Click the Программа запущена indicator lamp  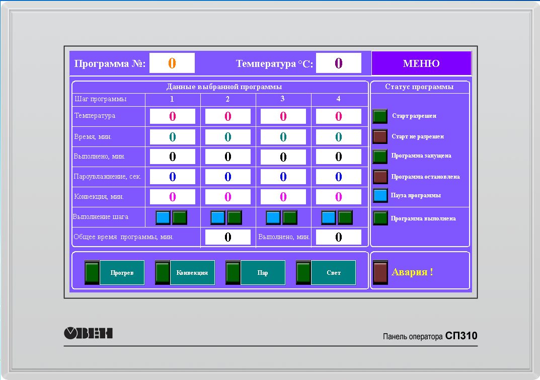click(380, 157)
